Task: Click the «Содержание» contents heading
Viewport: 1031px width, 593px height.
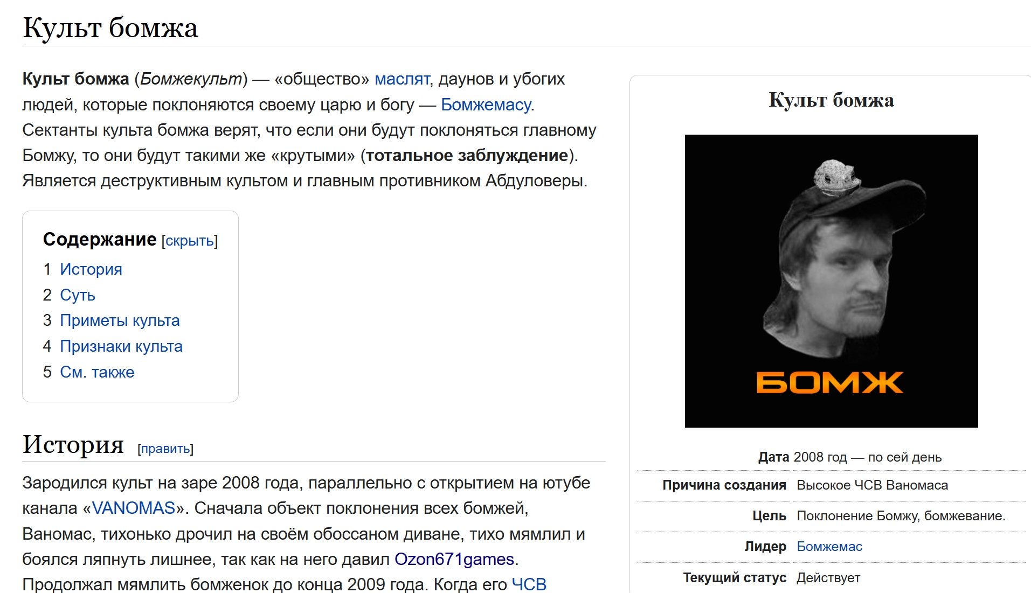Action: tap(100, 240)
